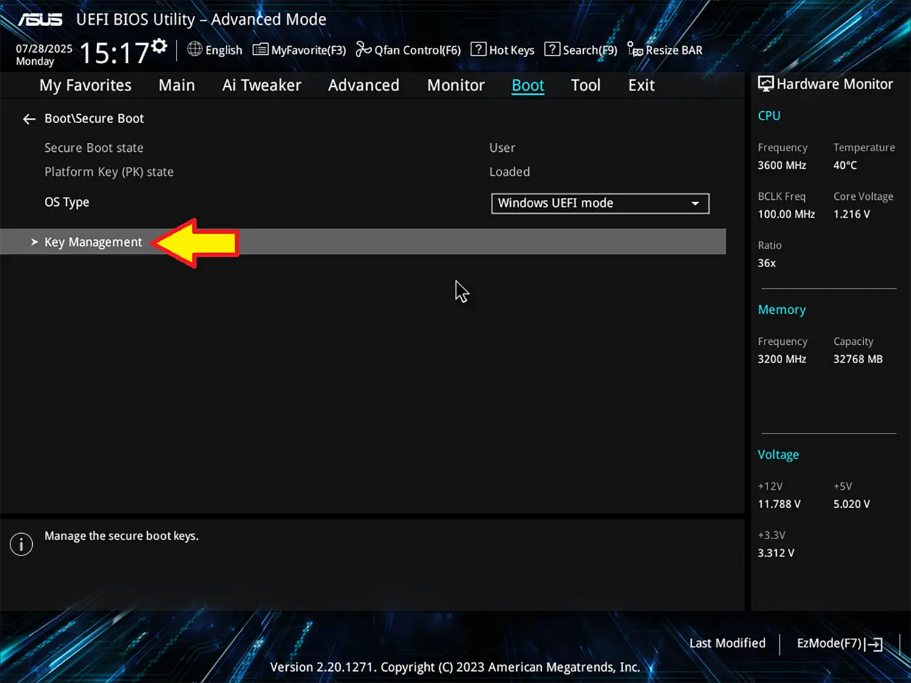Click the system time 15:17
This screenshot has height=683, width=911.
(x=114, y=53)
